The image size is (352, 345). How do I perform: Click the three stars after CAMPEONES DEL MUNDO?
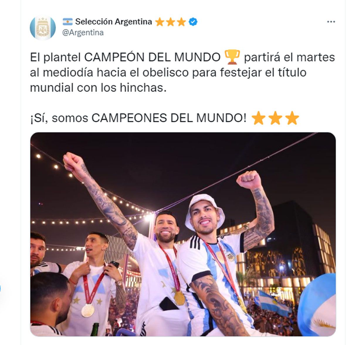tap(275, 118)
